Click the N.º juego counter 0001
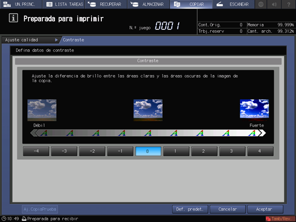The height and width of the screenshot is (222, 296). (167, 26)
